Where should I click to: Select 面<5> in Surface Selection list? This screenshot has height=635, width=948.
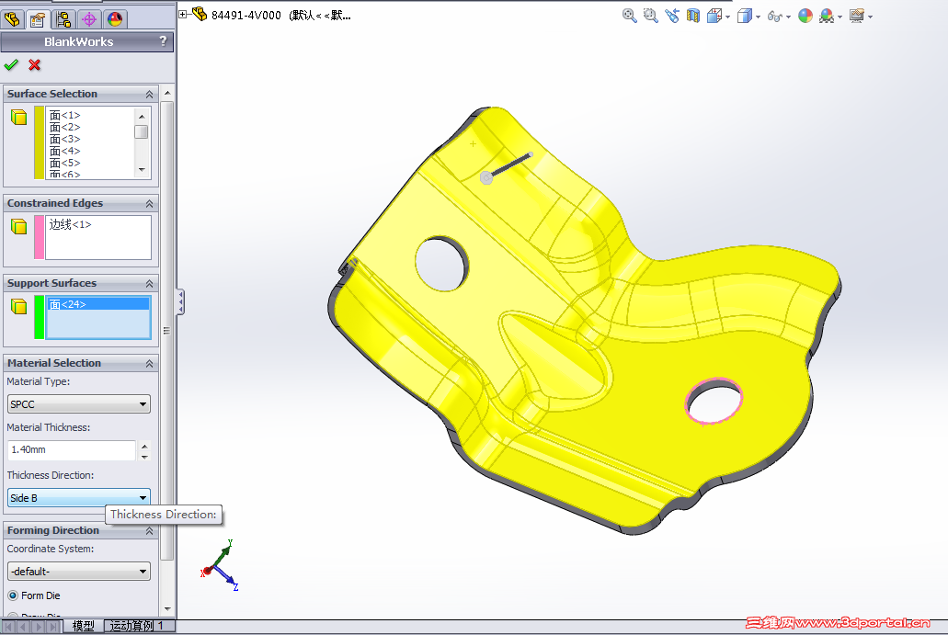(64, 164)
